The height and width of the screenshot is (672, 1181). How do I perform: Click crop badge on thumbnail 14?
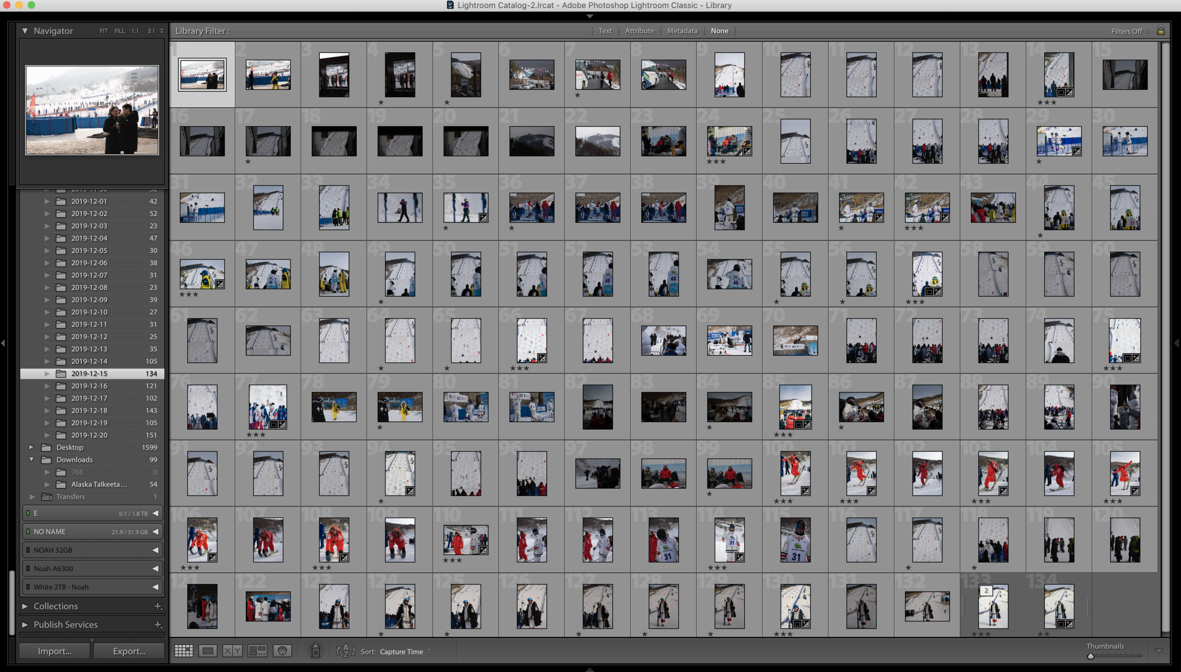point(1061,92)
